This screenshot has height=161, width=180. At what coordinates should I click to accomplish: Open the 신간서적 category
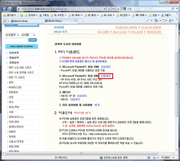coord(14,53)
